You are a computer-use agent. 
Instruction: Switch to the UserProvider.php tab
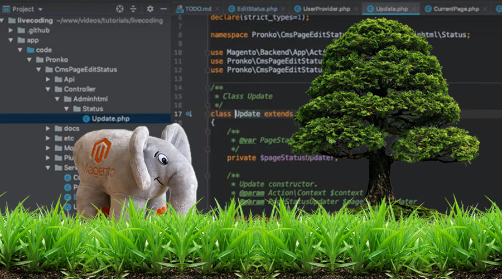pos(326,9)
